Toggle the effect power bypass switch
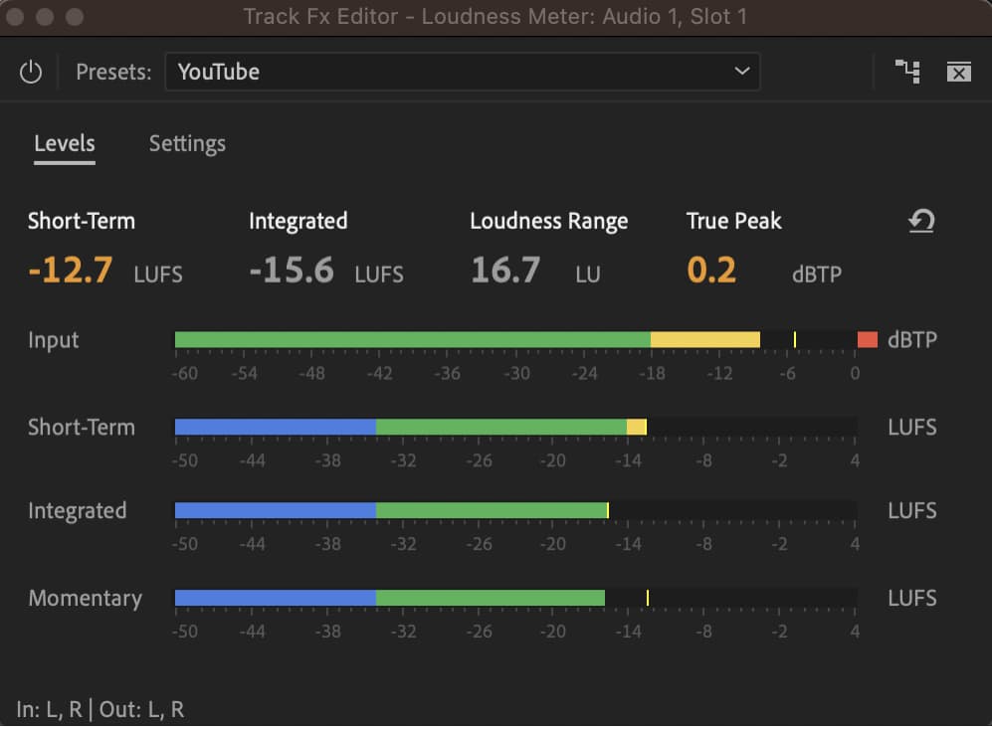The image size is (992, 732). point(29,72)
